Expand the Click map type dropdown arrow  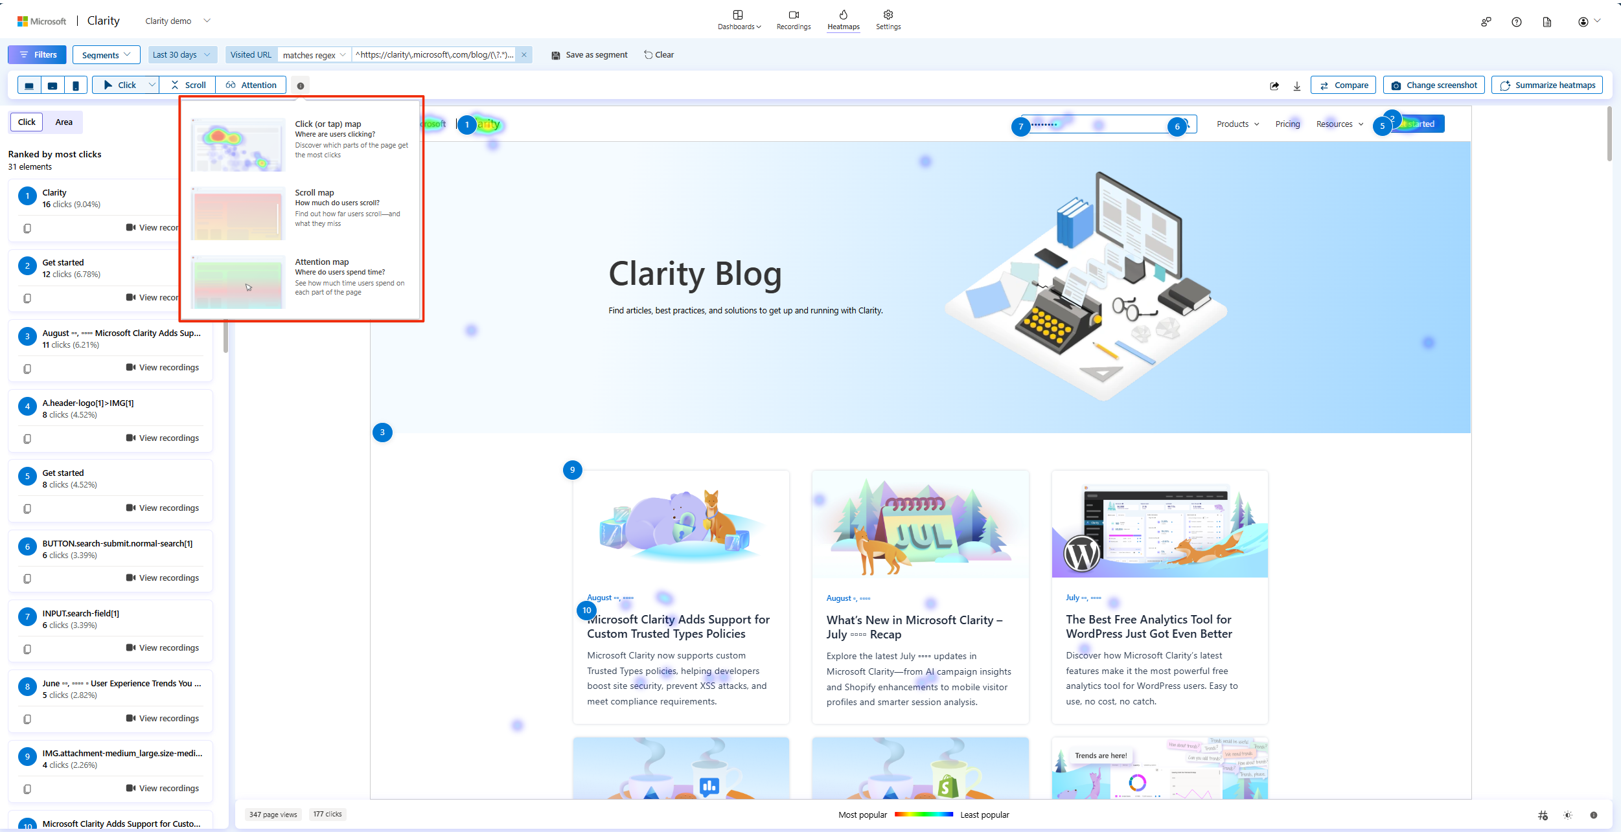[x=152, y=85]
